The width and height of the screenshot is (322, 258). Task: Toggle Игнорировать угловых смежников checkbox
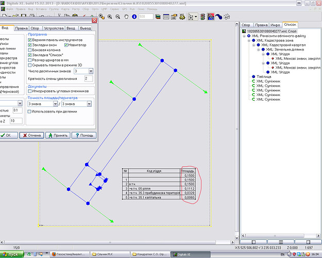coord(30,91)
